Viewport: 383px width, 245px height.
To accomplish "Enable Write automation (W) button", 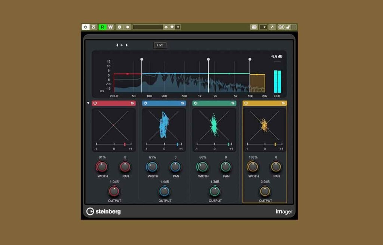I will (x=111, y=27).
